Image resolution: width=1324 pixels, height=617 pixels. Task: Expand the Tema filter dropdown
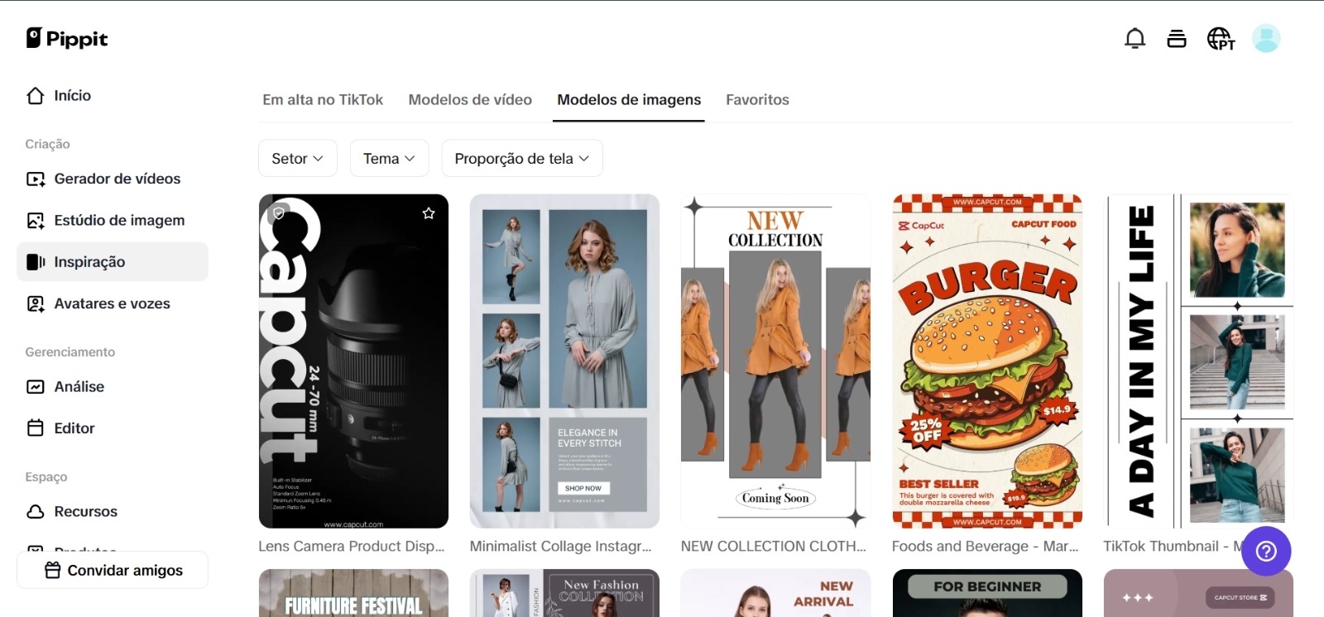[x=389, y=158]
